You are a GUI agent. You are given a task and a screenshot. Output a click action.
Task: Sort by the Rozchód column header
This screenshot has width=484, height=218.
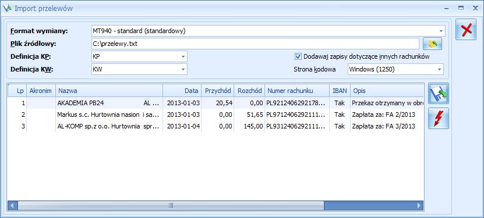click(249, 91)
